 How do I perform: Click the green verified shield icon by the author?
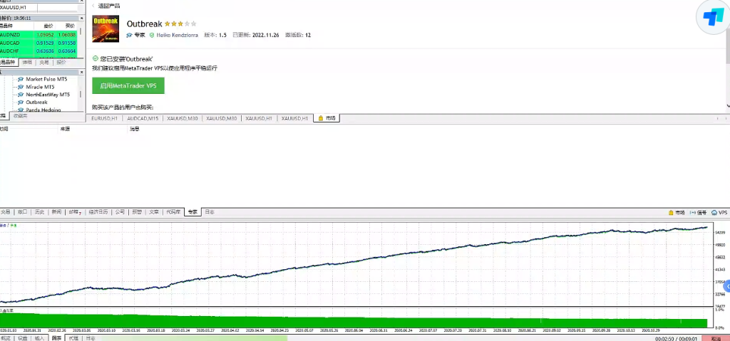click(x=151, y=35)
